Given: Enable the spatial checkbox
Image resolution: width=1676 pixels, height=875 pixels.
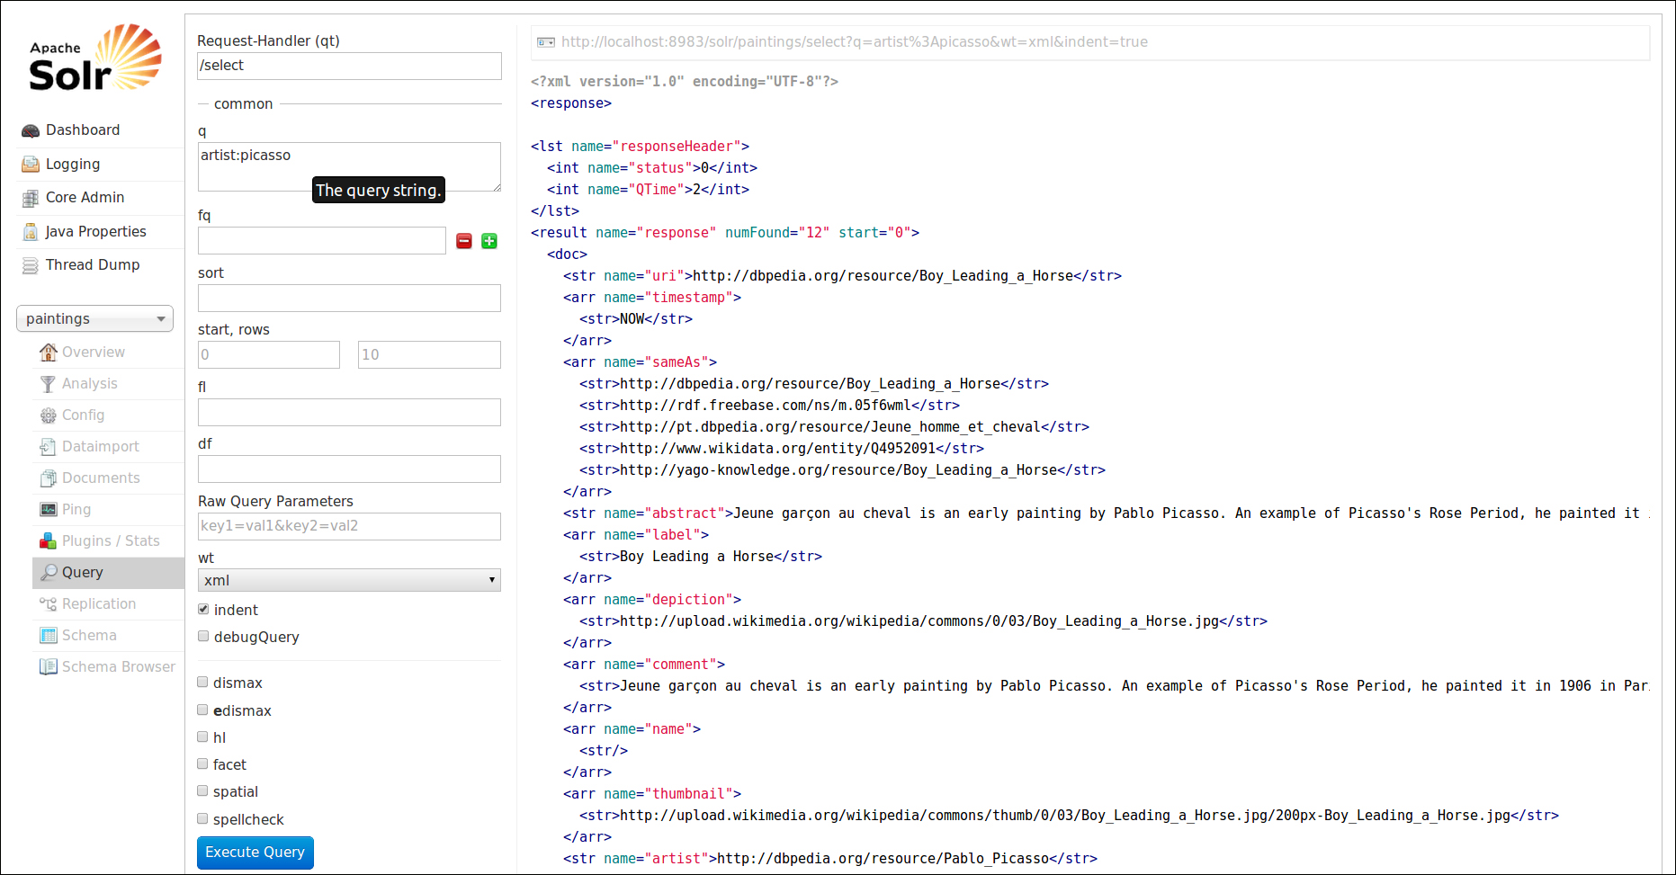Looking at the screenshot, I should click(x=202, y=790).
